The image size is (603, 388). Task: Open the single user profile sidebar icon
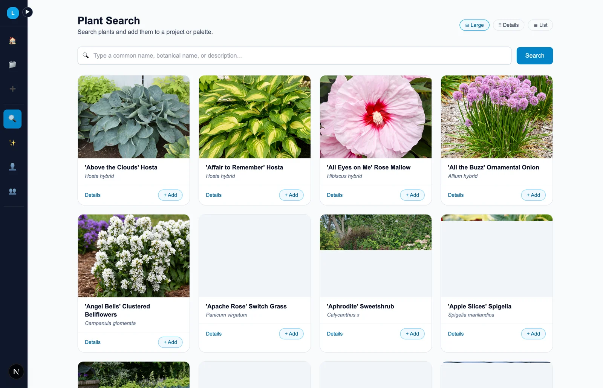[x=12, y=167]
